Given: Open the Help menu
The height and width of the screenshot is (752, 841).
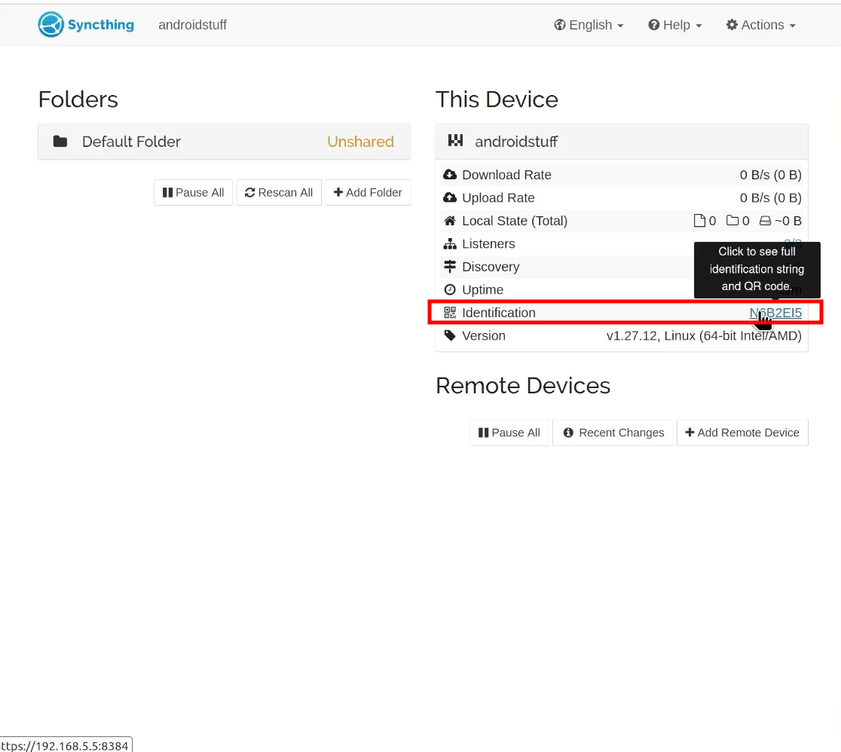Looking at the screenshot, I should pyautogui.click(x=674, y=25).
